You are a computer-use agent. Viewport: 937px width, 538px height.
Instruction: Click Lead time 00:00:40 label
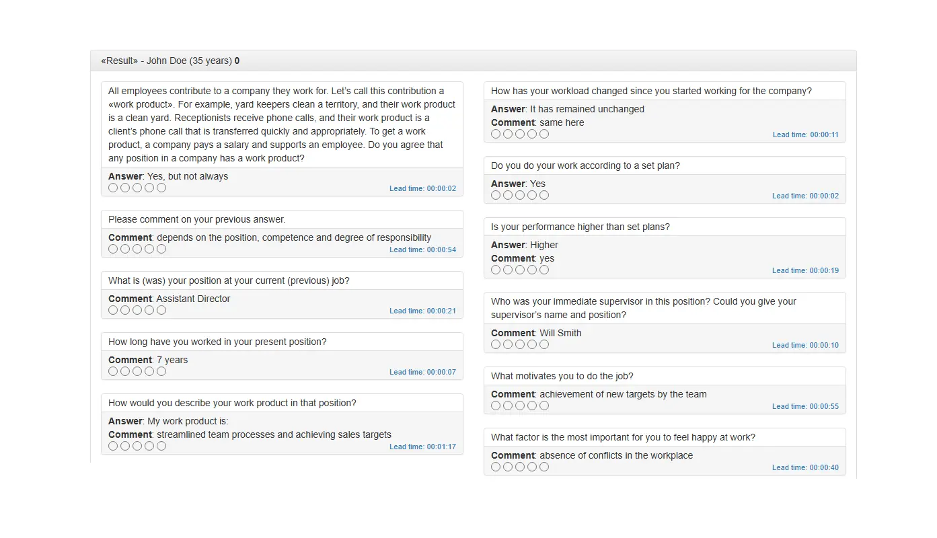(805, 468)
